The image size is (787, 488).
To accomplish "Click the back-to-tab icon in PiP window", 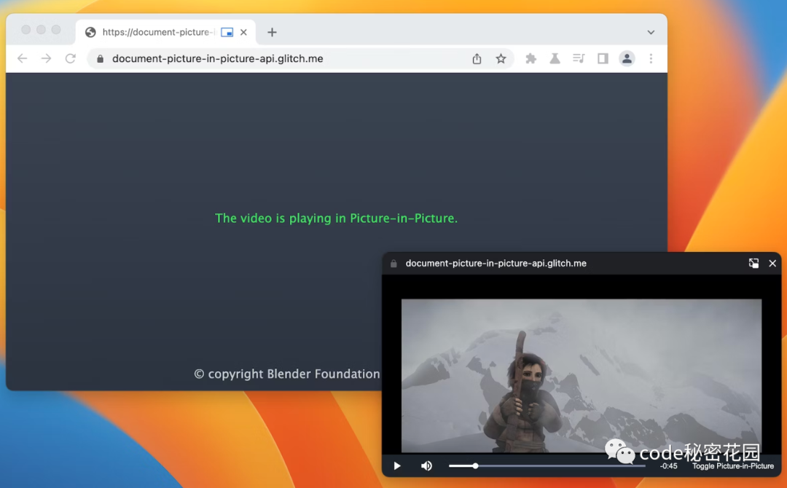I will tap(754, 264).
